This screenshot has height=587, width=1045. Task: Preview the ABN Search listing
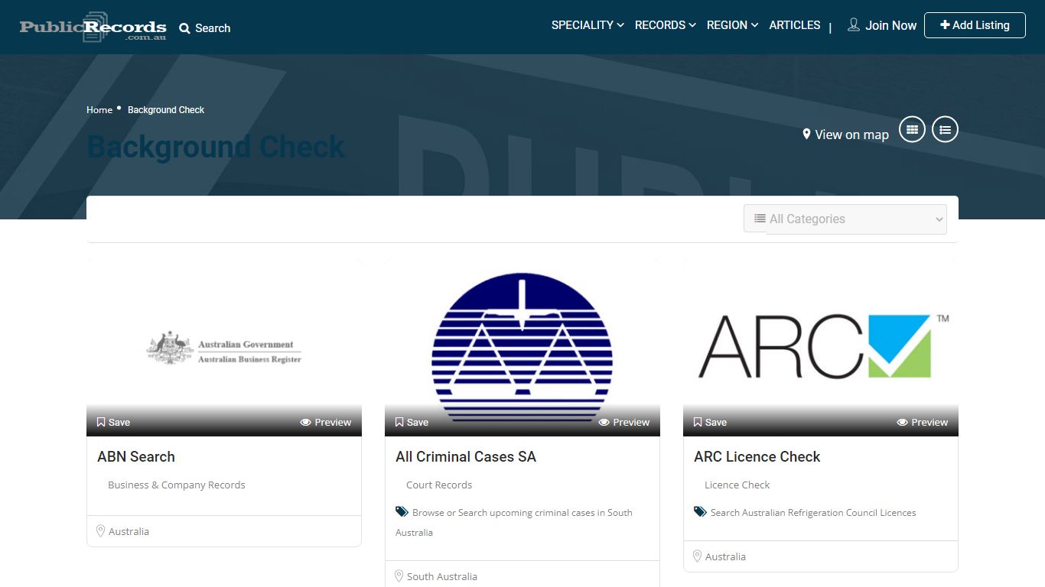click(x=326, y=422)
